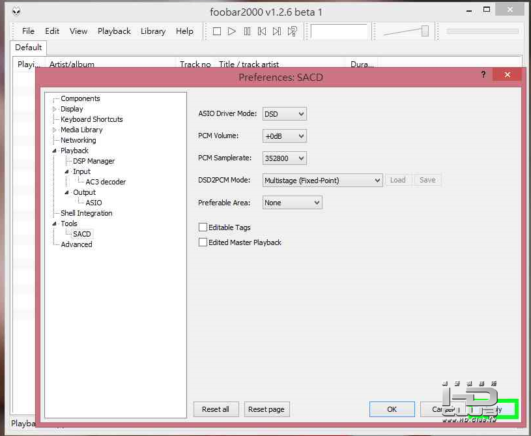Open the View menu
531x436 pixels.
(78, 31)
